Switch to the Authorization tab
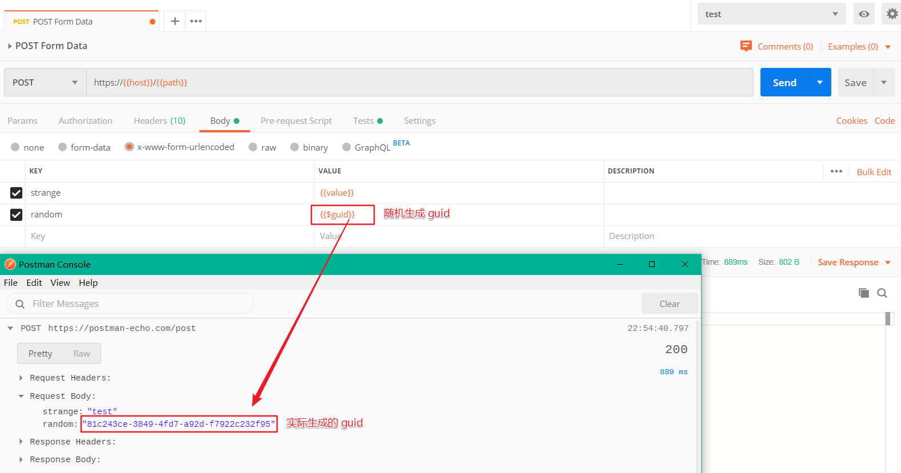 click(x=86, y=121)
